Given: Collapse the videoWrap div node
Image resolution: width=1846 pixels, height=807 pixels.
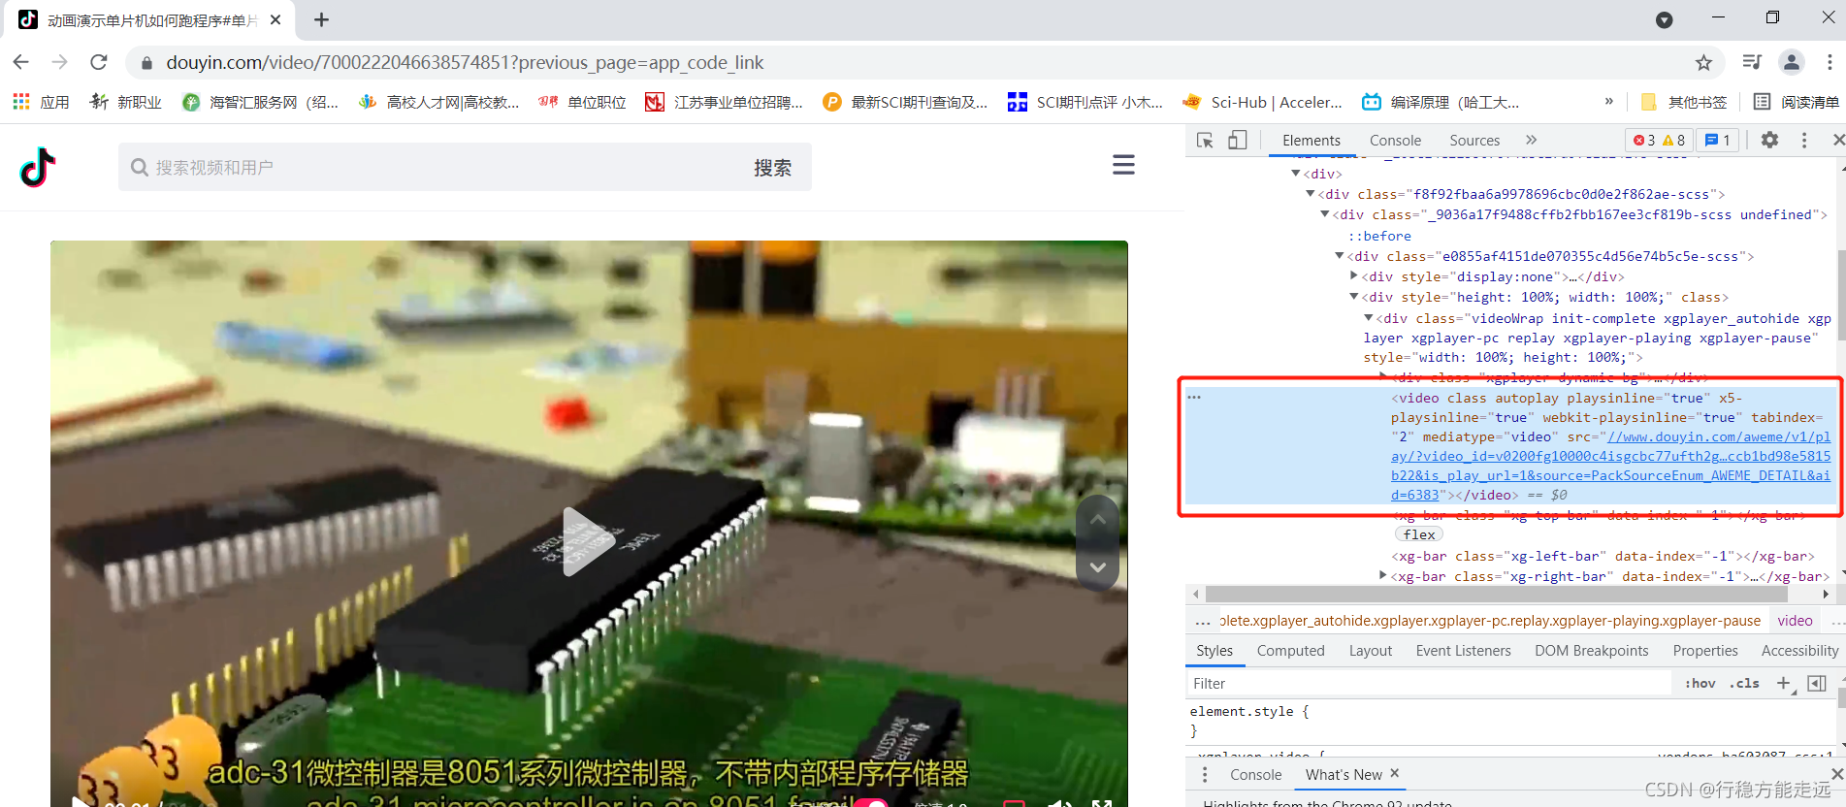Looking at the screenshot, I should coord(1369,318).
